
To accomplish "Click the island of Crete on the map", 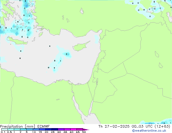I will tap(17, 41).
